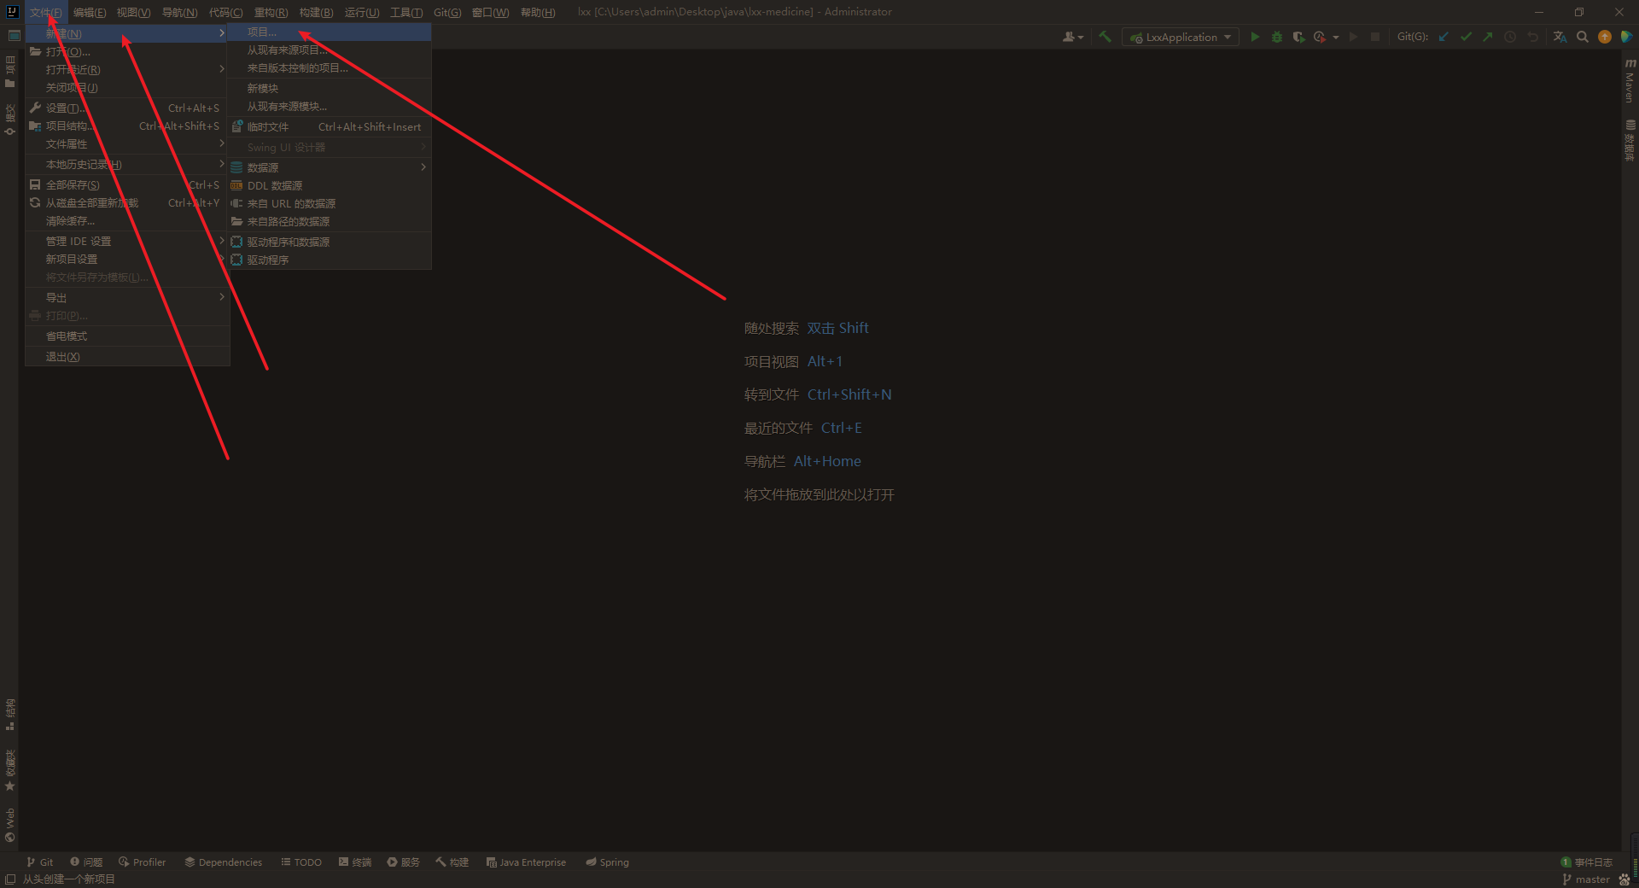Screen dimensions: 1639x888
Task: Select 退出(X) in File menu
Action: point(127,357)
